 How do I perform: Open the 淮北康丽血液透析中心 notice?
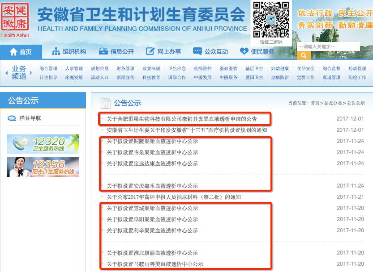click(x=152, y=253)
